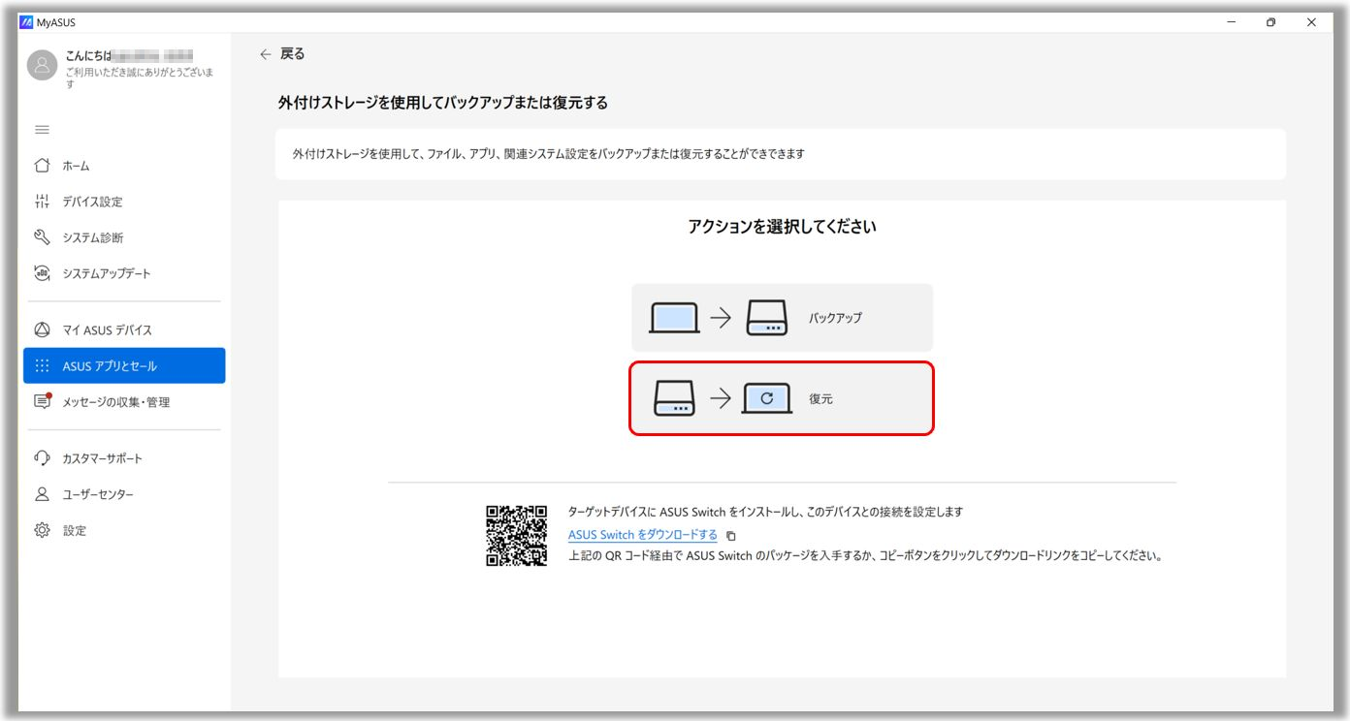
Task: Open デバイス設定 in the sidebar
Action: (x=124, y=202)
